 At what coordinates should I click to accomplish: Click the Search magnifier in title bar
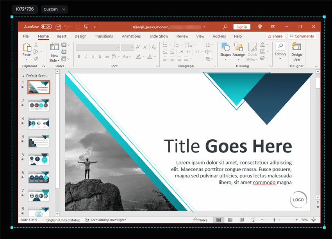coord(225,27)
